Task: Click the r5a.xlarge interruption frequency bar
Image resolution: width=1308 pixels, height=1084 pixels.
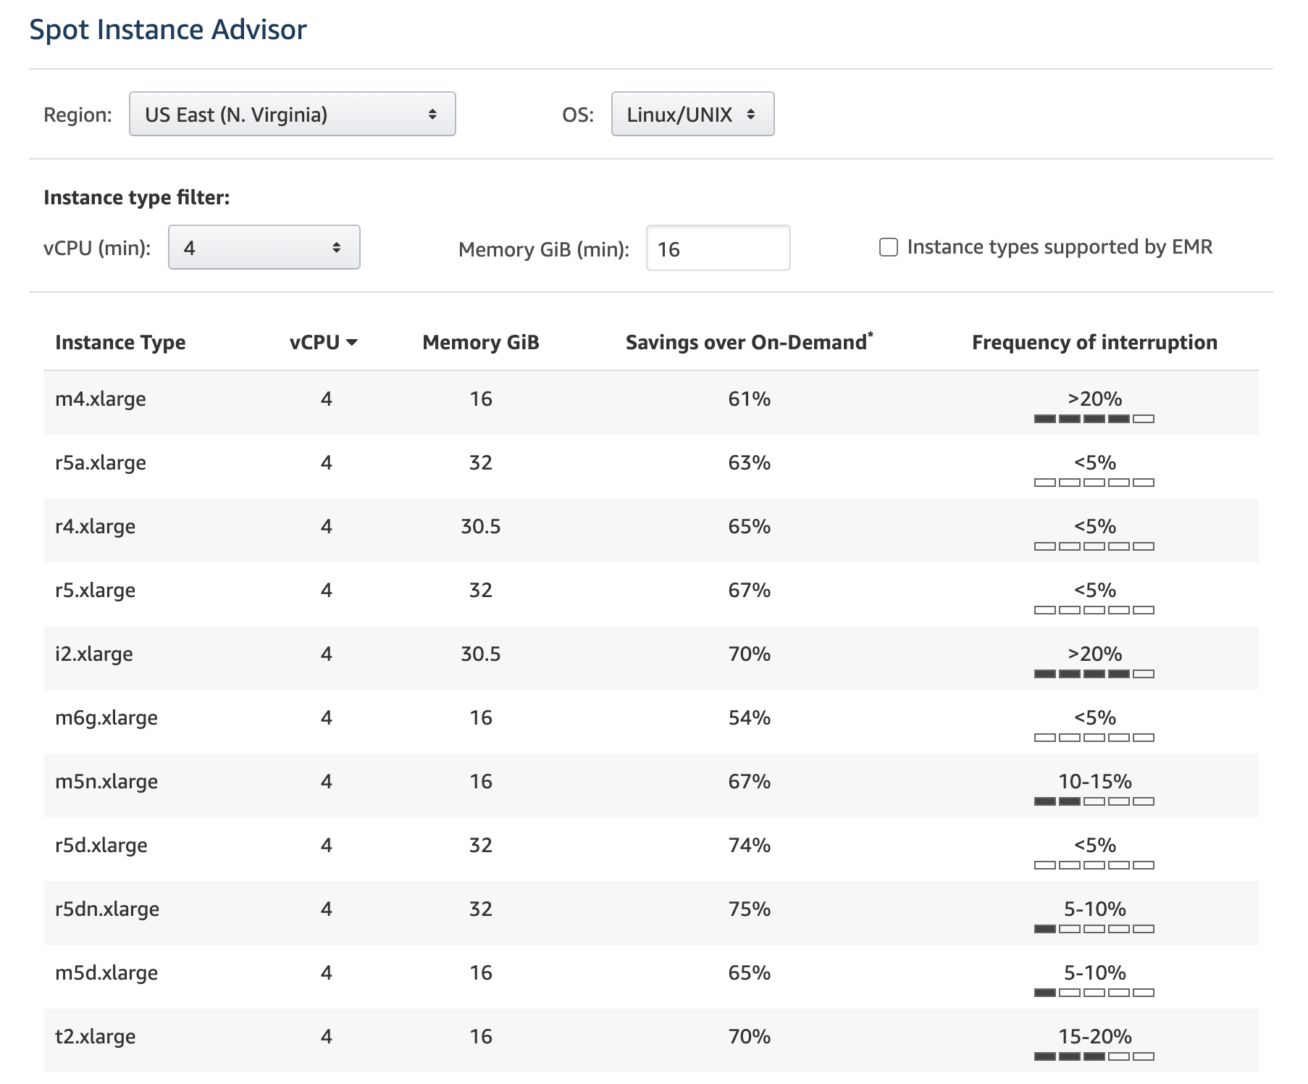Action: pos(1094,483)
